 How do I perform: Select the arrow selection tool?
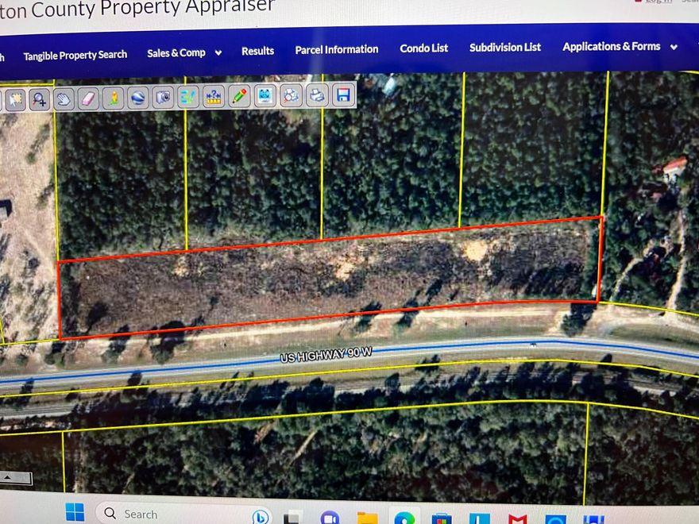(17, 97)
